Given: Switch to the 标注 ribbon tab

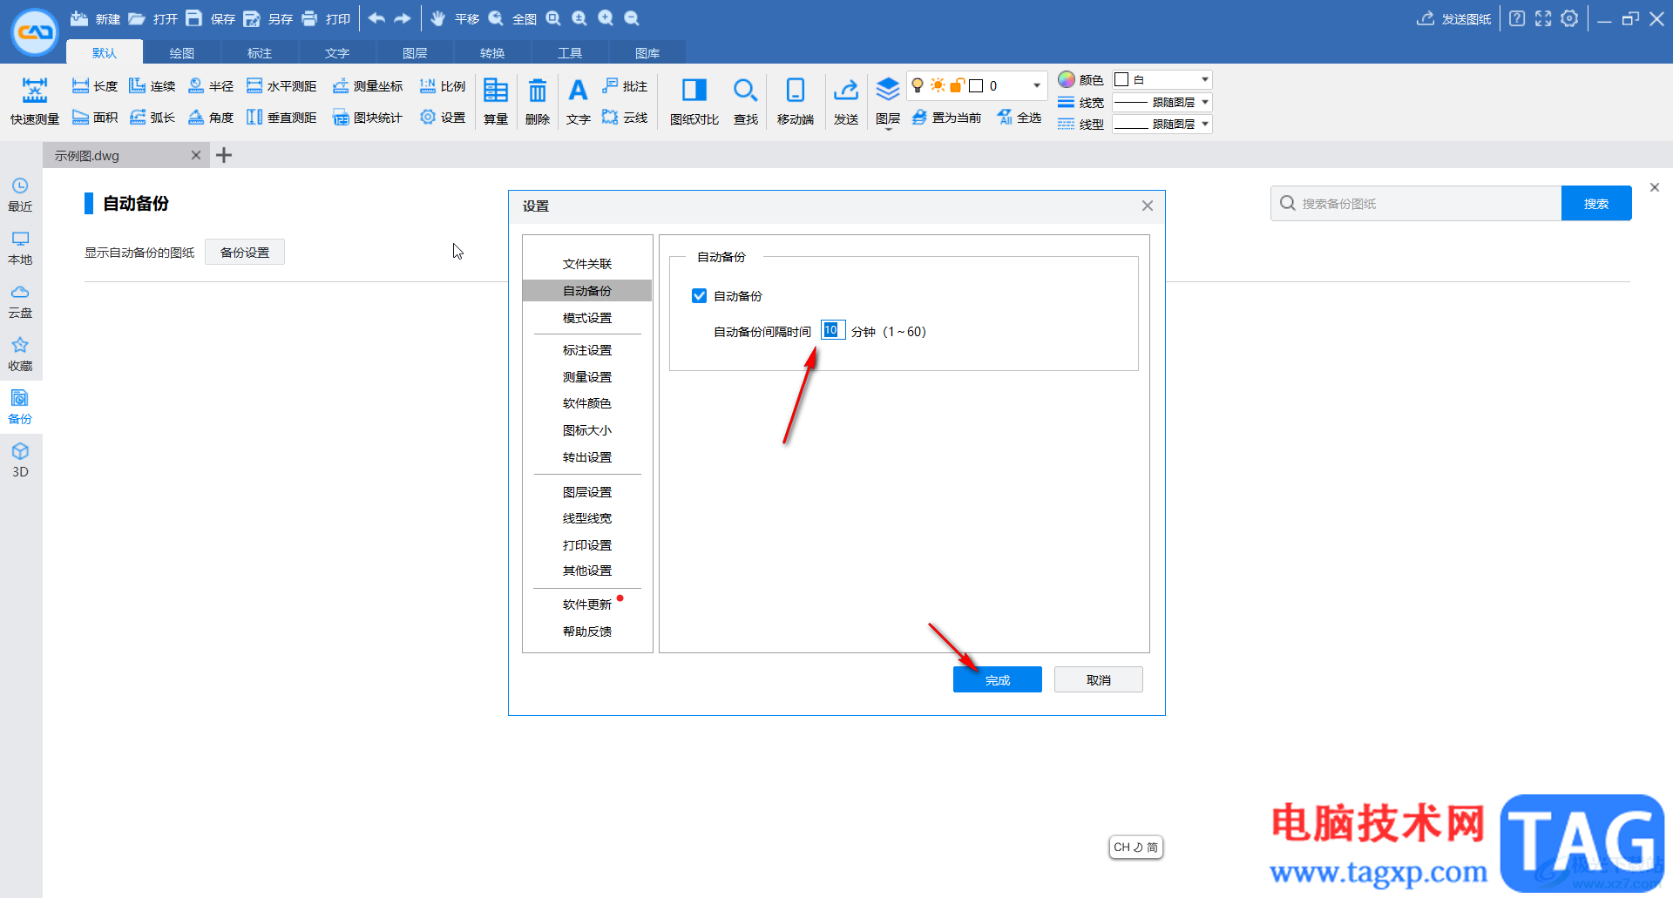Looking at the screenshot, I should (x=260, y=53).
